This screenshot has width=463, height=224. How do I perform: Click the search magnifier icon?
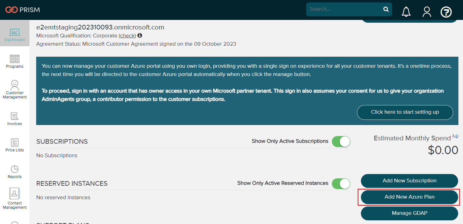coord(386,9)
